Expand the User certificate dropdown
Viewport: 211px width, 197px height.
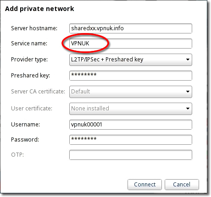click(131, 109)
